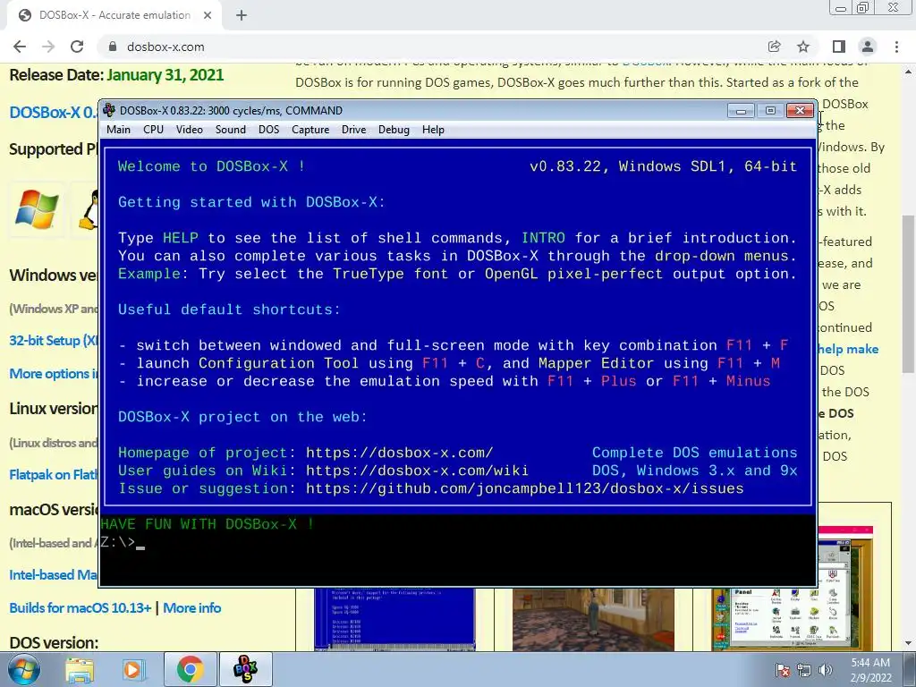Click the 3D game screenshot thumbnail
The width and height of the screenshot is (916, 687).
coord(593,619)
